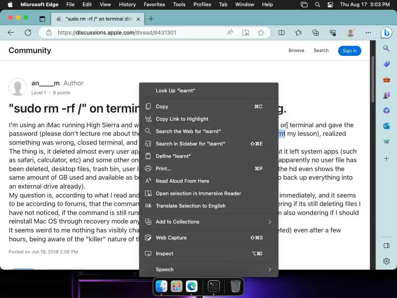The image size is (397, 298).
Task: Select Look Up "learnt" in context menu
Action: 209,91
